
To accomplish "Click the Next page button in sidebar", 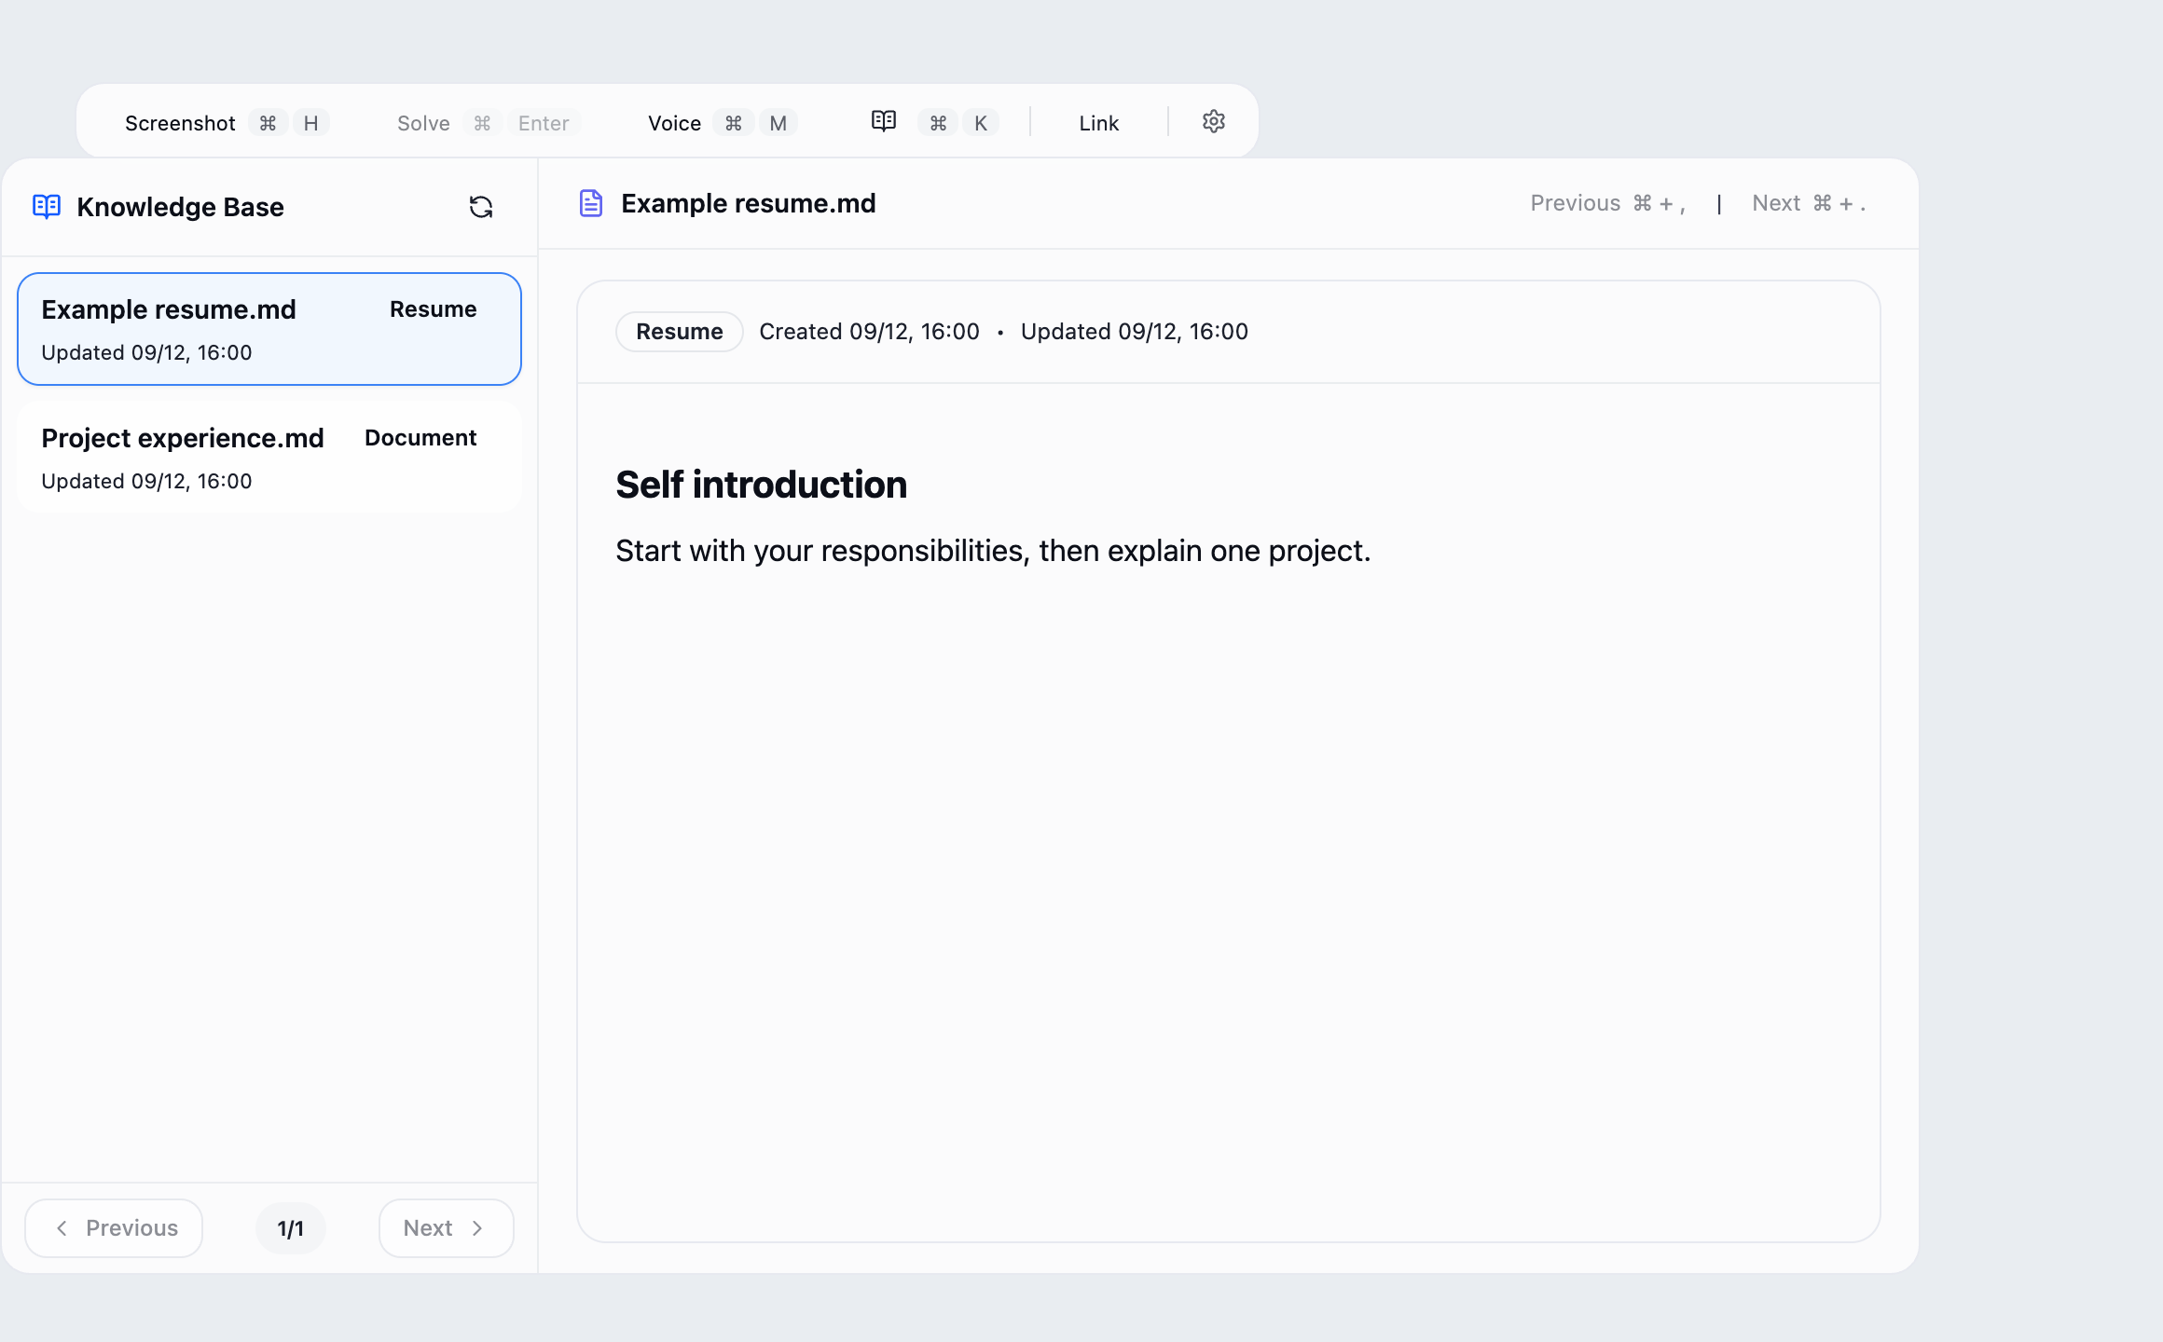I will [x=446, y=1228].
